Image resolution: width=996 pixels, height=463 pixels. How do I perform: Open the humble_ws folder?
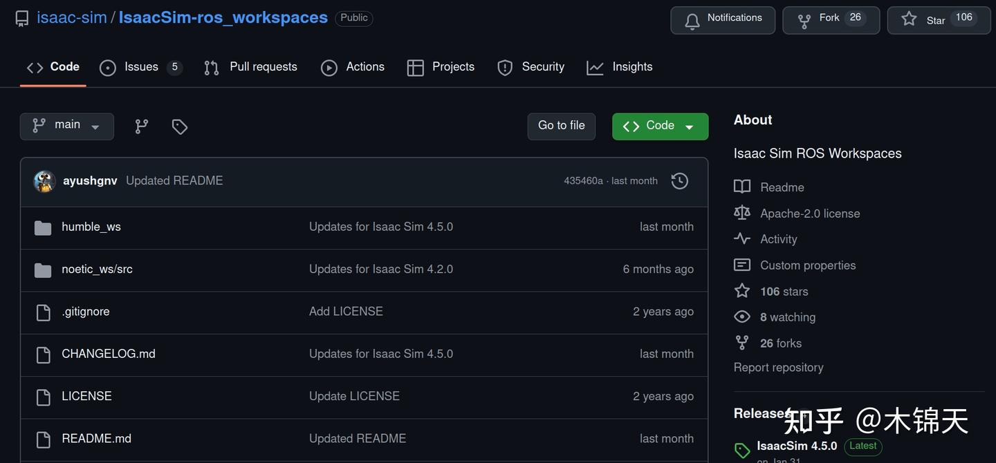point(91,227)
